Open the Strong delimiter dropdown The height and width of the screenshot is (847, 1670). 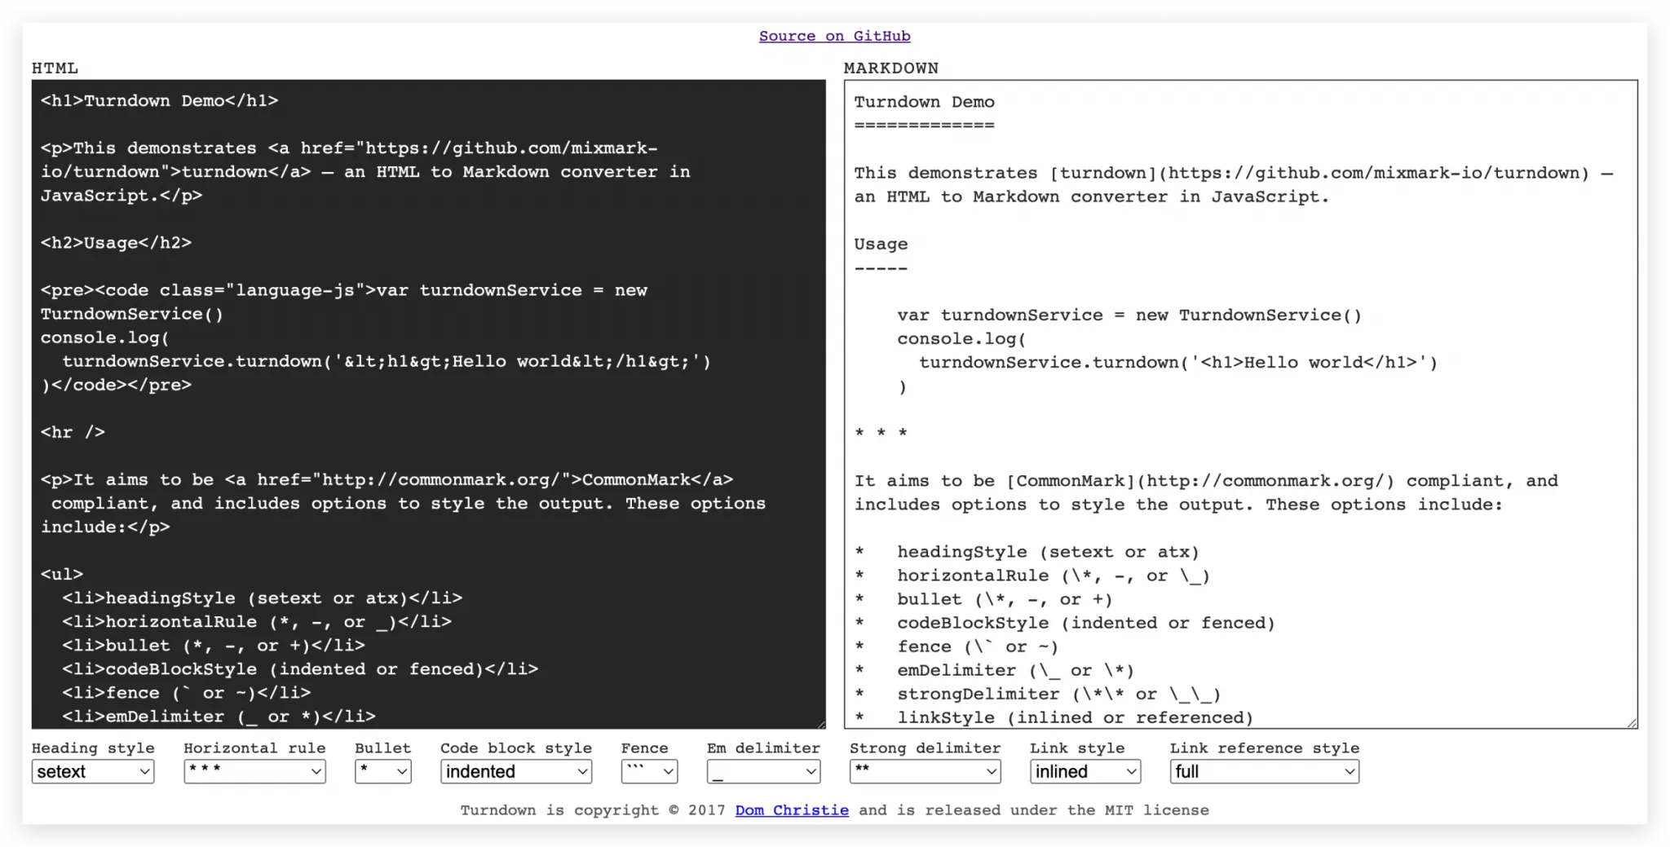coord(925,771)
